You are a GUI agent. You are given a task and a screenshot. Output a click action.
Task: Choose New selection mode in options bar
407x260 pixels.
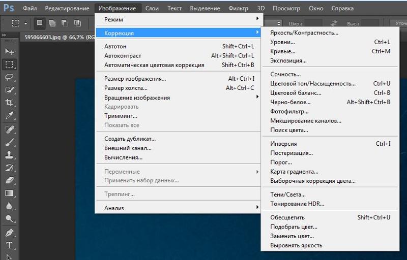click(x=40, y=23)
